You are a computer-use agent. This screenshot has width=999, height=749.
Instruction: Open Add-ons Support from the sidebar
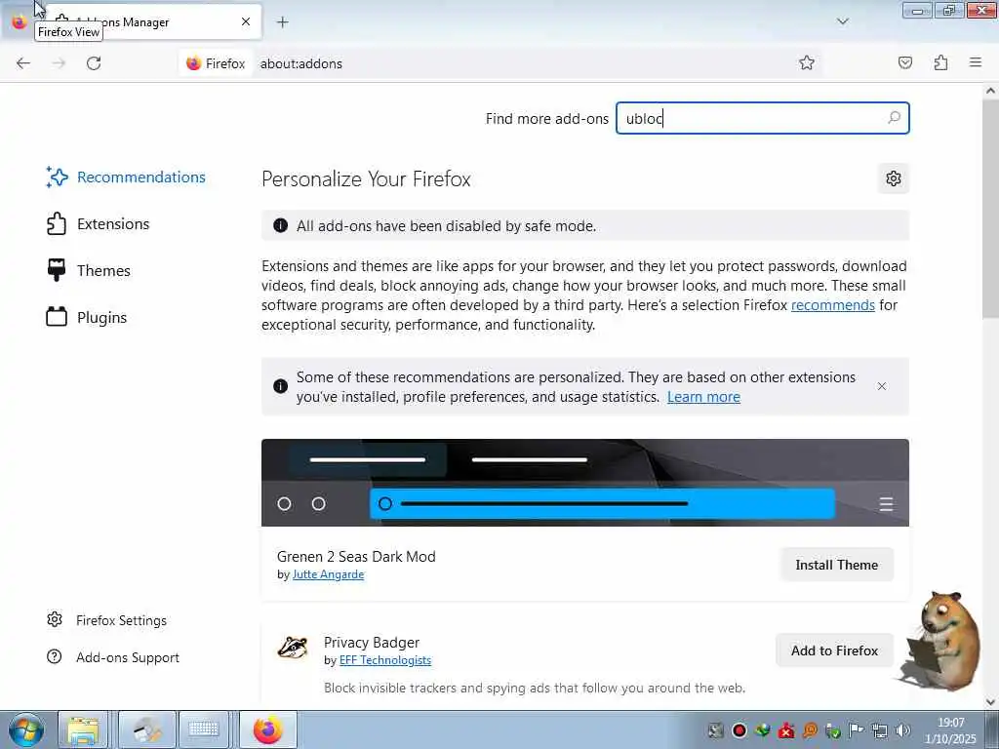tap(113, 657)
